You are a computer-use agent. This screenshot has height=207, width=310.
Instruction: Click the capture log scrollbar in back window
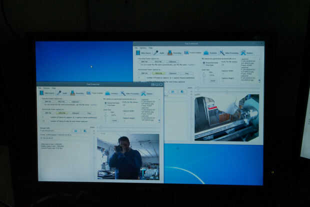(259, 69)
